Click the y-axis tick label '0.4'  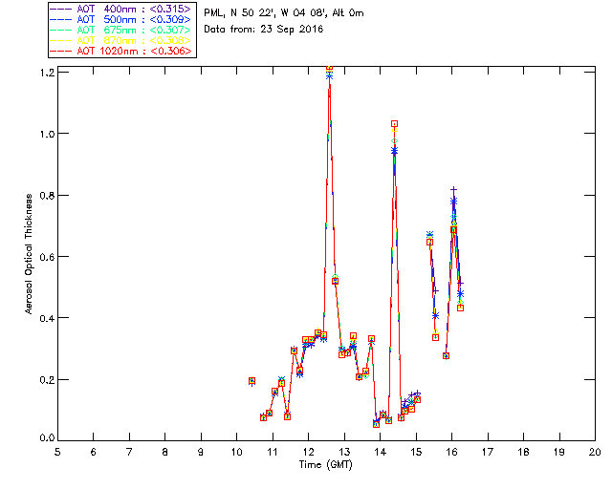pyautogui.click(x=47, y=318)
